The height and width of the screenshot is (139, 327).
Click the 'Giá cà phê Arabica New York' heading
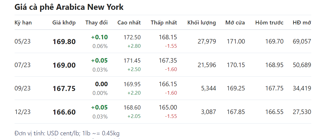point(69,7)
